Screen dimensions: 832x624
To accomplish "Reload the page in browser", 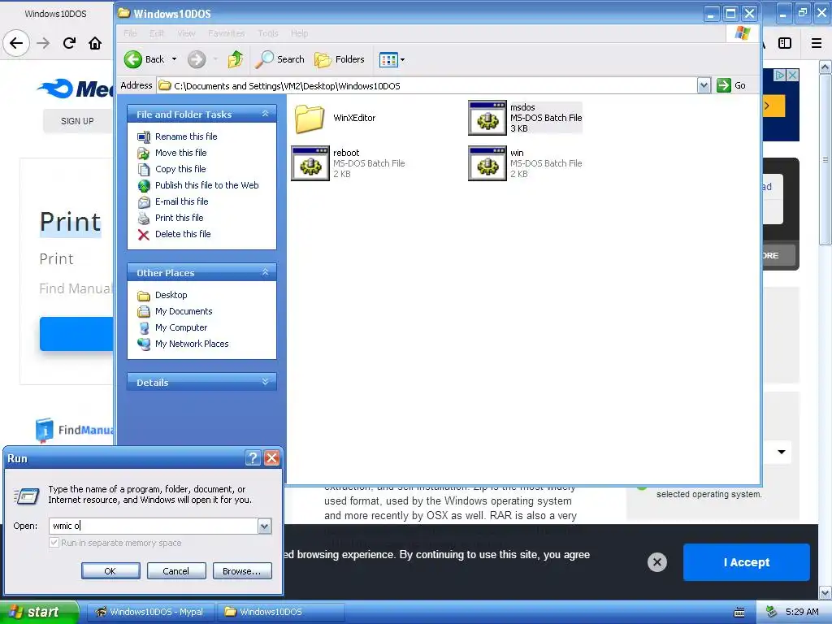I will click(x=69, y=43).
